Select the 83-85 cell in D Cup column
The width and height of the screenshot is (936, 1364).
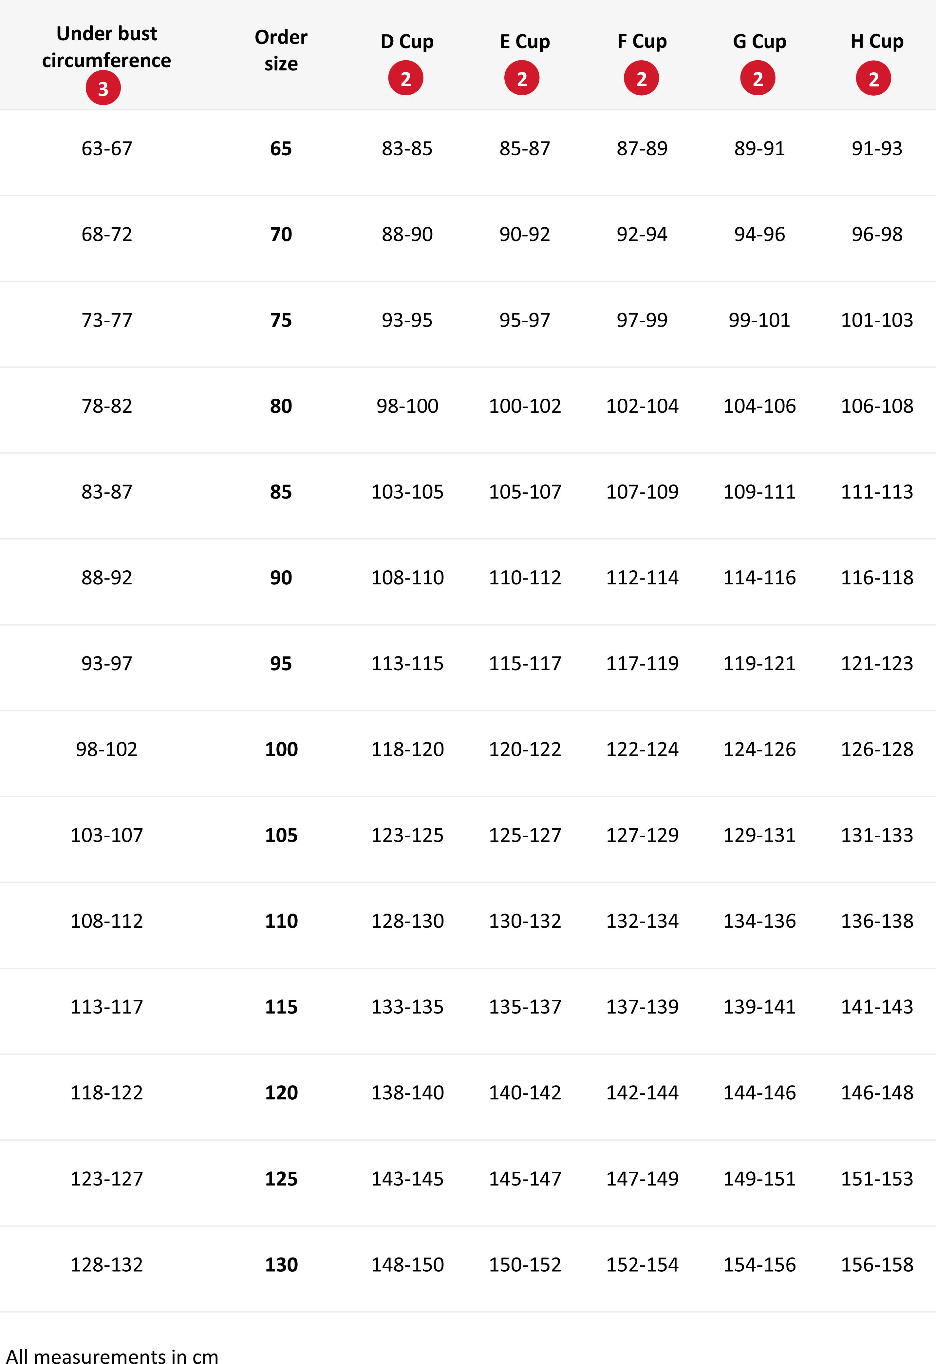tap(407, 148)
